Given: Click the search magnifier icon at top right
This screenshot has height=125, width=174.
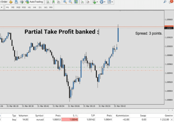Looking at the screenshot, I should 165,2.
